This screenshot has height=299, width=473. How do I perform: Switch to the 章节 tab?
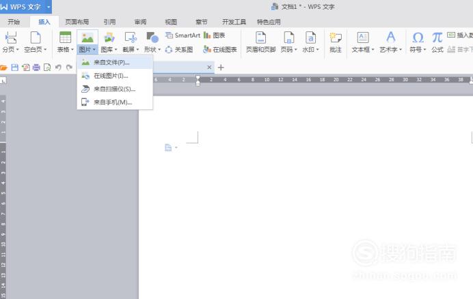pyautogui.click(x=202, y=22)
